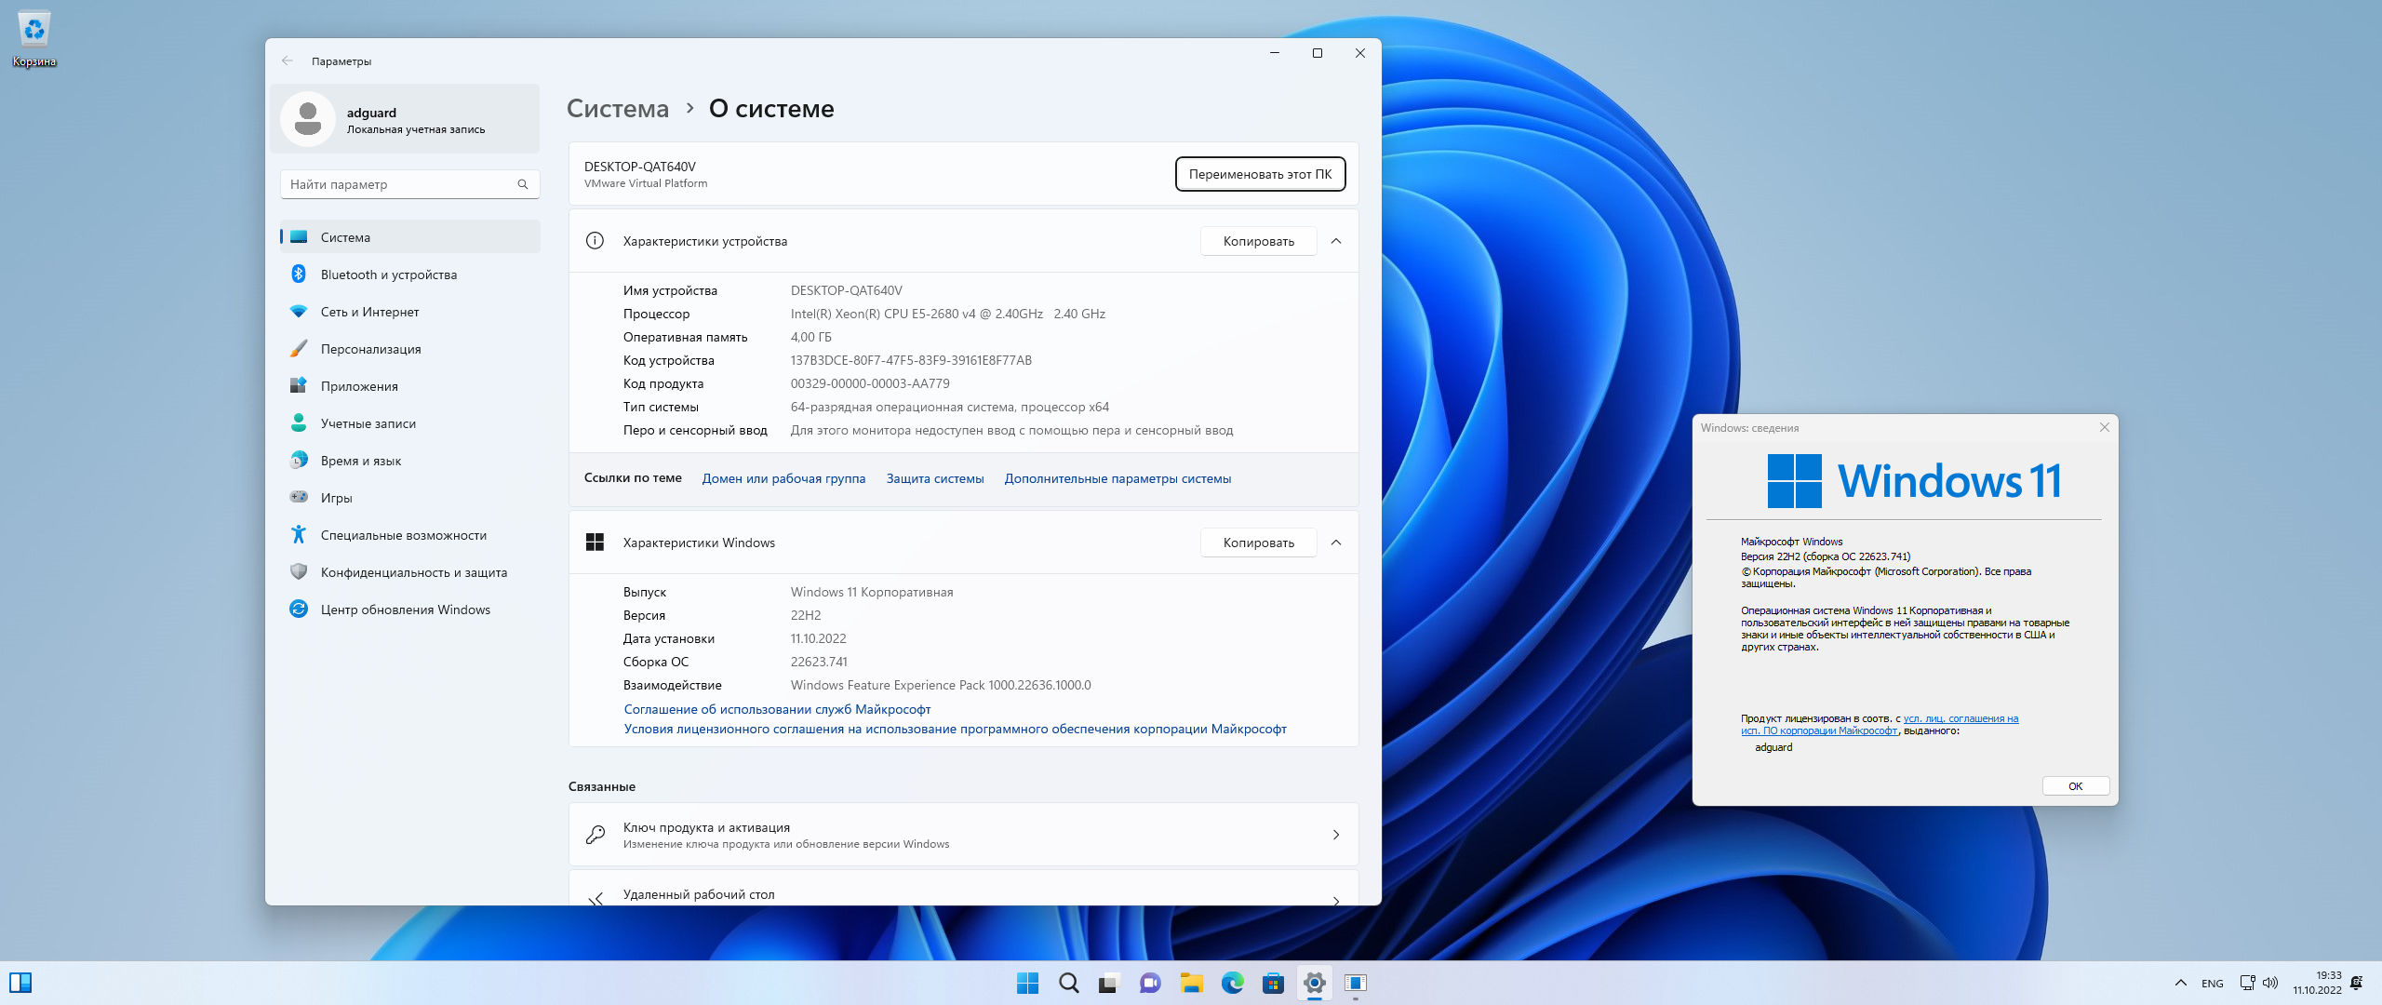Click Переименовать этот ПК button

click(x=1260, y=174)
